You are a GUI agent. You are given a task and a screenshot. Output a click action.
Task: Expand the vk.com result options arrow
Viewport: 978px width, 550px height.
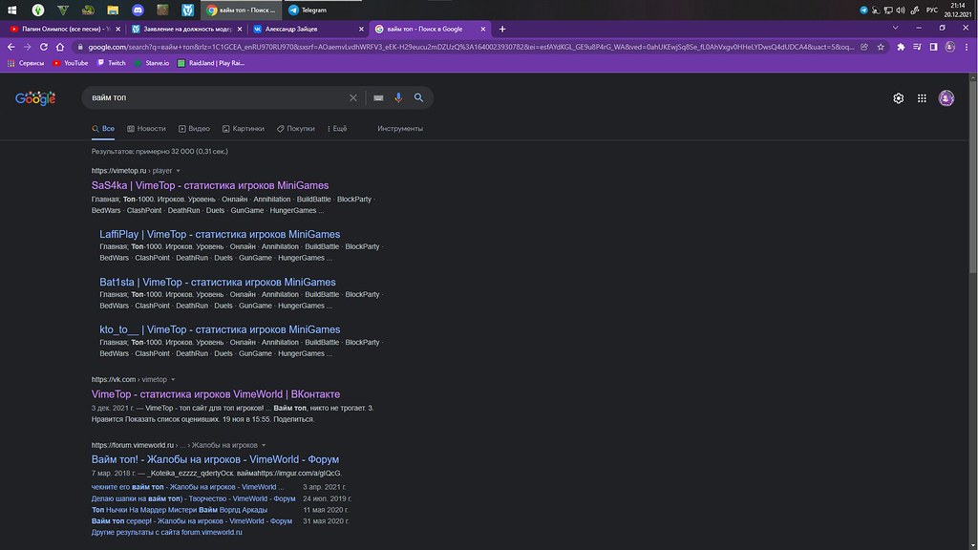(173, 379)
